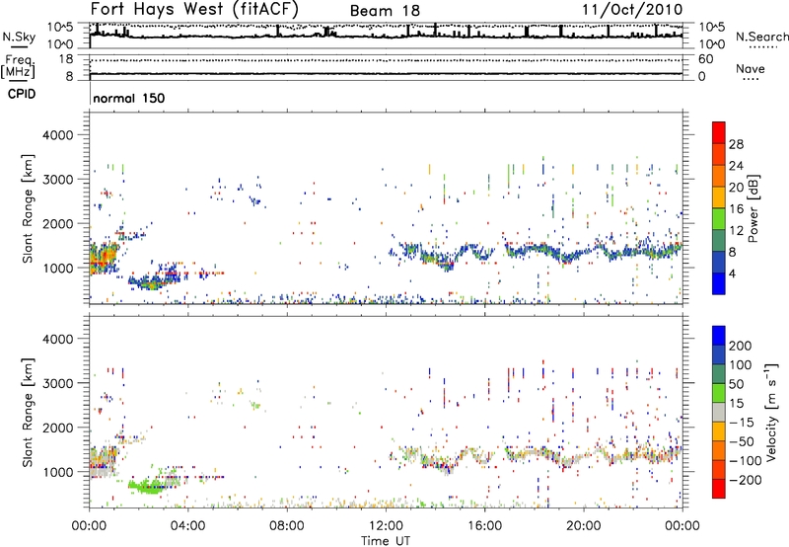Click the '60' Nave axis label
Screen dimensions: 789x547
[705, 59]
